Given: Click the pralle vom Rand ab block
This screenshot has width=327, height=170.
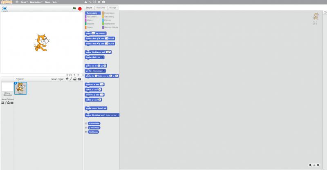Looking at the screenshot, I should (96, 108).
